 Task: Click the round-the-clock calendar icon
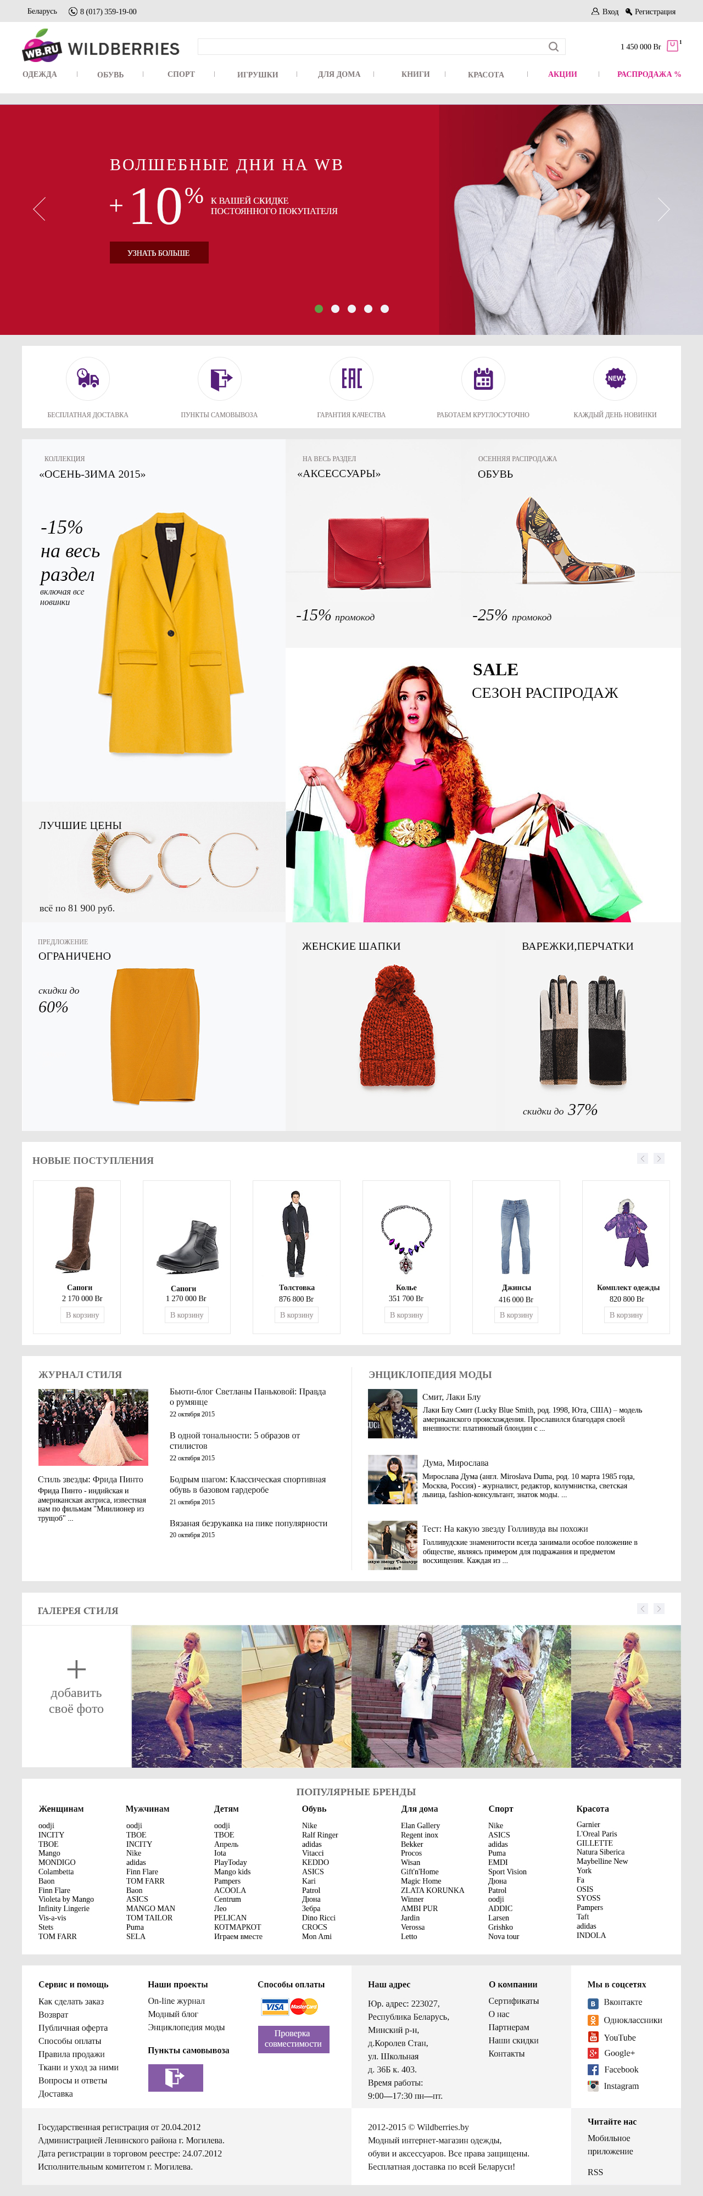point(483,378)
